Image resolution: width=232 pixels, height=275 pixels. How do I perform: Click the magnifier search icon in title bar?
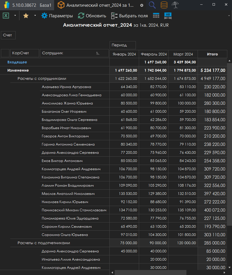tap(152, 5)
